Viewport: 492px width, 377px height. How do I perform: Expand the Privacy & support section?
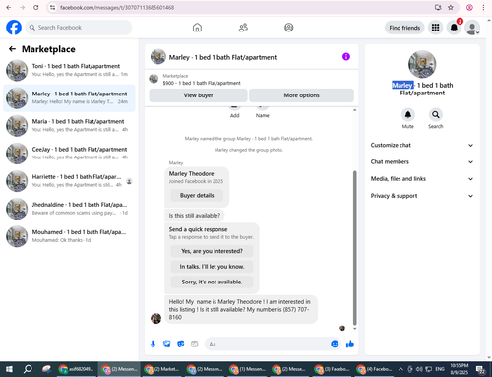[422, 196]
